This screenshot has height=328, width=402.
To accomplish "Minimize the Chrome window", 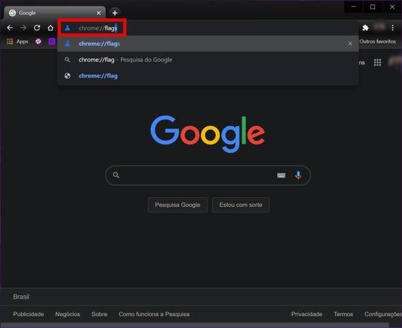I will [x=354, y=7].
